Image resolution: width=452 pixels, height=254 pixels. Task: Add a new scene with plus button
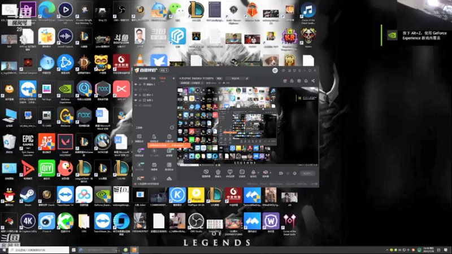(173, 78)
